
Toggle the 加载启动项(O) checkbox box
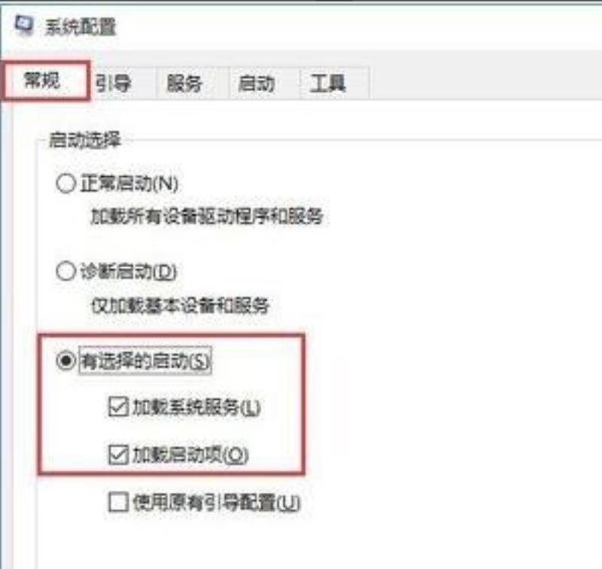tap(118, 455)
